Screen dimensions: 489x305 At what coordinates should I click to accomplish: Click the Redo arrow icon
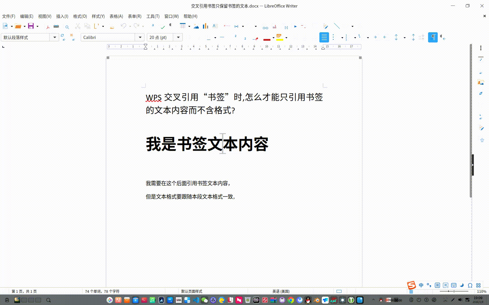136,26
